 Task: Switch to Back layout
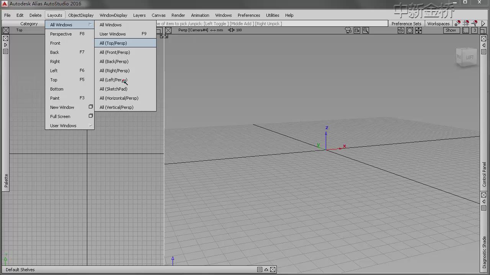pyautogui.click(x=70, y=52)
